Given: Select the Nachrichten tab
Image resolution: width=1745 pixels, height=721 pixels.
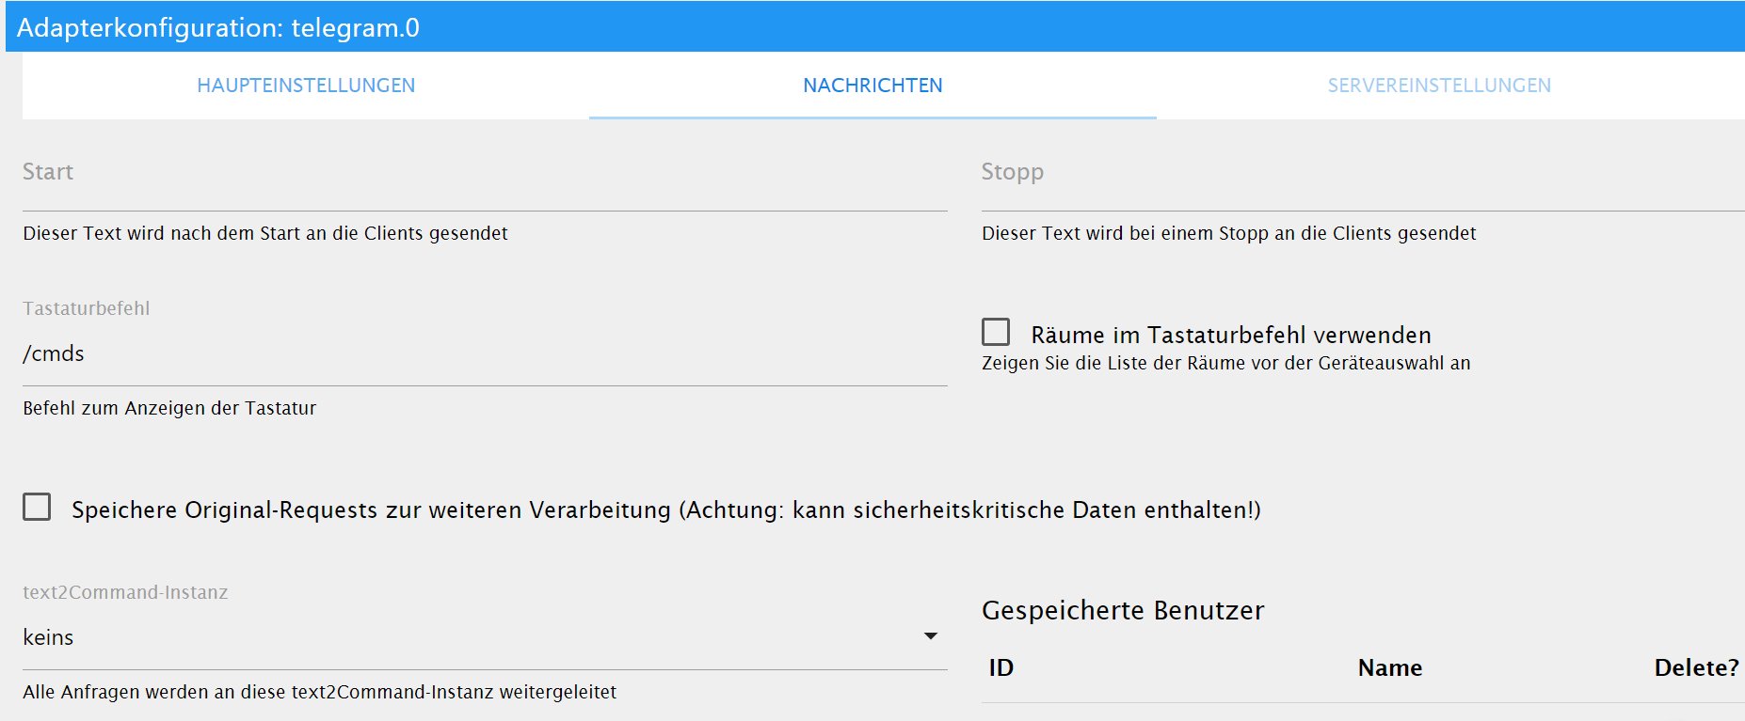Looking at the screenshot, I should pyautogui.click(x=872, y=86).
